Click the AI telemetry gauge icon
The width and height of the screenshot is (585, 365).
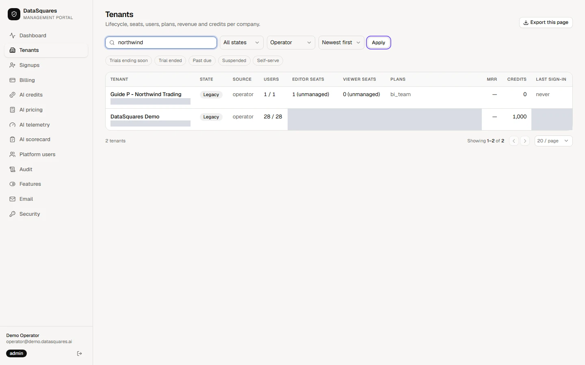(13, 125)
